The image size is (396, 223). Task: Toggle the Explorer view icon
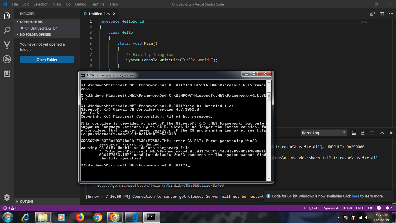(7, 16)
